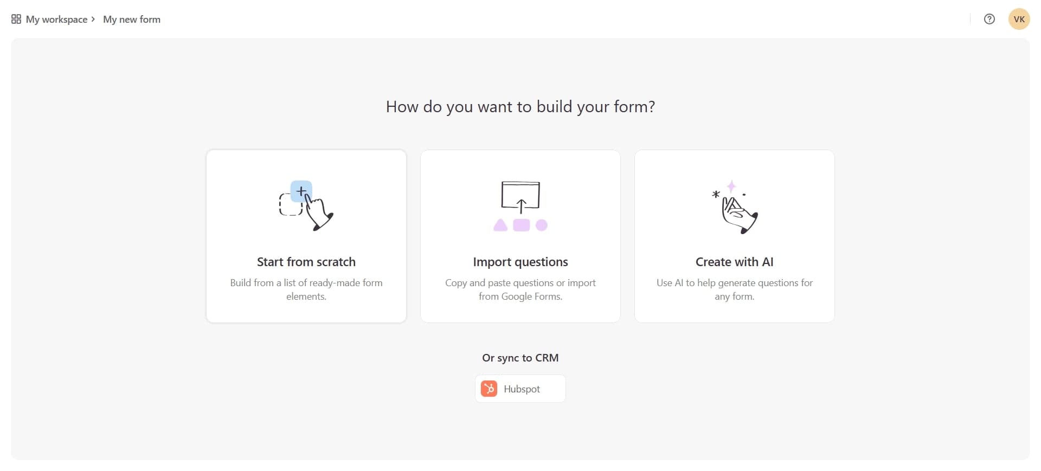The height and width of the screenshot is (471, 1041).
Task: Select the My new form breadcrumb title
Action: click(x=131, y=19)
